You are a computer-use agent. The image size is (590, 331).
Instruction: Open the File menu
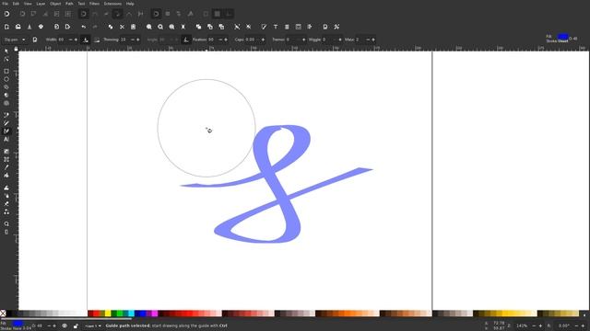coord(5,4)
